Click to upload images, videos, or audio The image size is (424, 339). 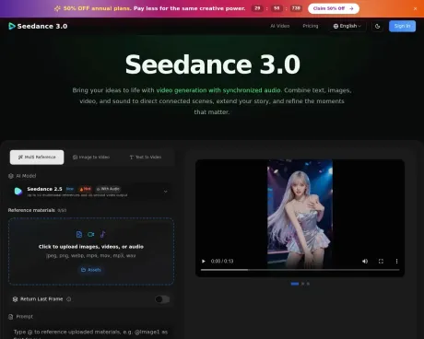coord(91,247)
